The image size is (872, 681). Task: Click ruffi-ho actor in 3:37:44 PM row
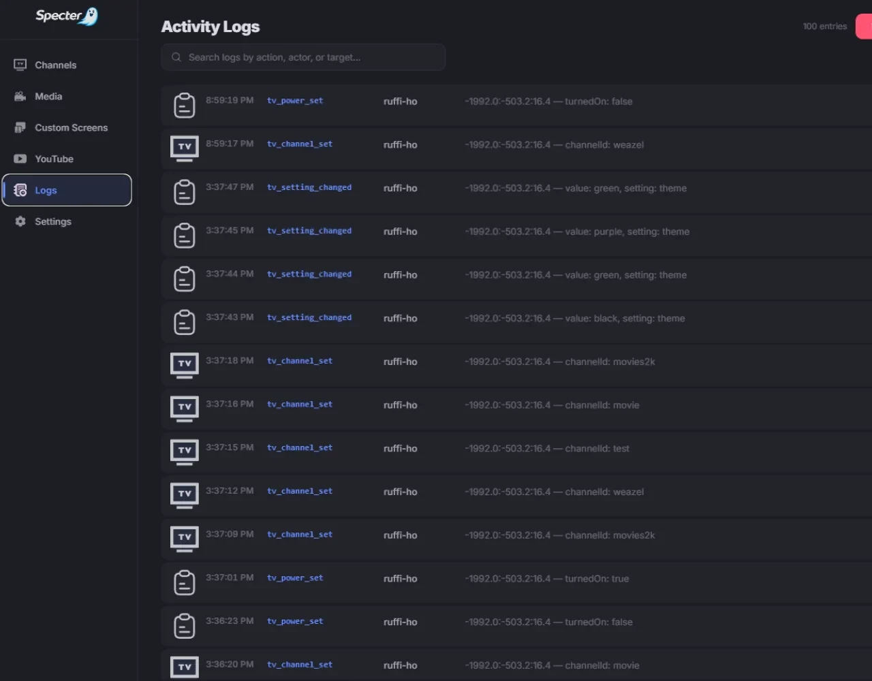tap(401, 275)
